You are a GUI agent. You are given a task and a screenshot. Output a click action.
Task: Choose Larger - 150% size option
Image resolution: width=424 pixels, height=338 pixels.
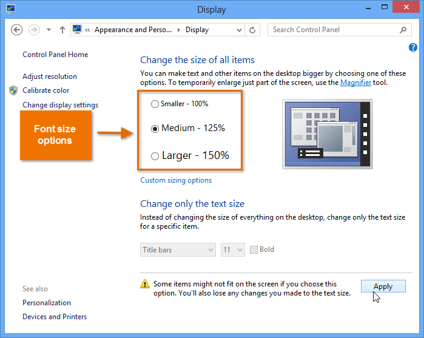[155, 156]
